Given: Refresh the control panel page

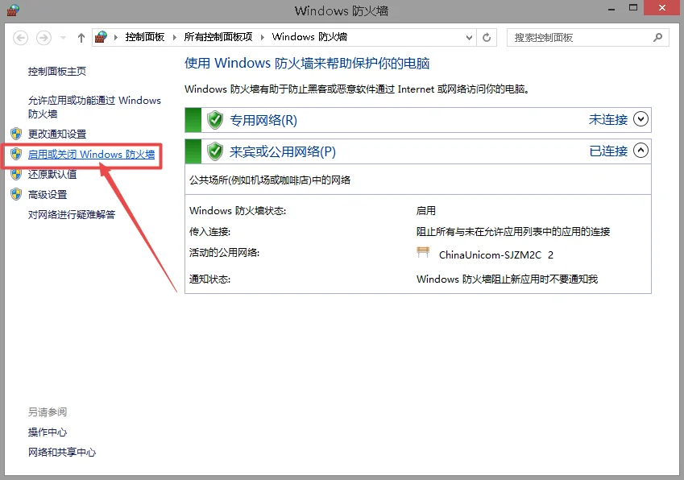Looking at the screenshot, I should 487,38.
